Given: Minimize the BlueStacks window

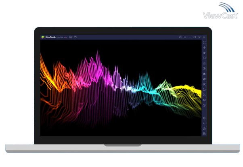Looking at the screenshot, I should [190, 37].
